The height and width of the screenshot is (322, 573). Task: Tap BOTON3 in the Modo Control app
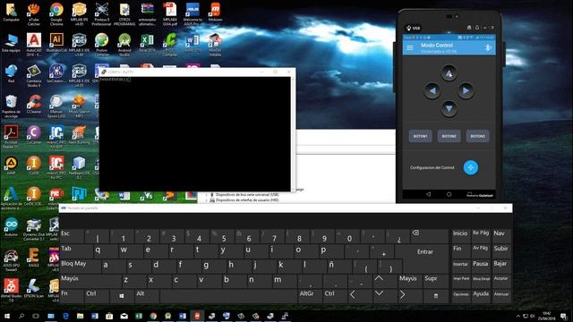click(x=477, y=136)
